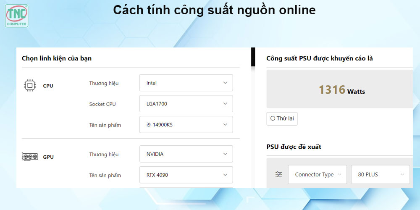Click the Thử lại reset button
Image resolution: width=420 pixels, height=210 pixels.
coord(282,119)
